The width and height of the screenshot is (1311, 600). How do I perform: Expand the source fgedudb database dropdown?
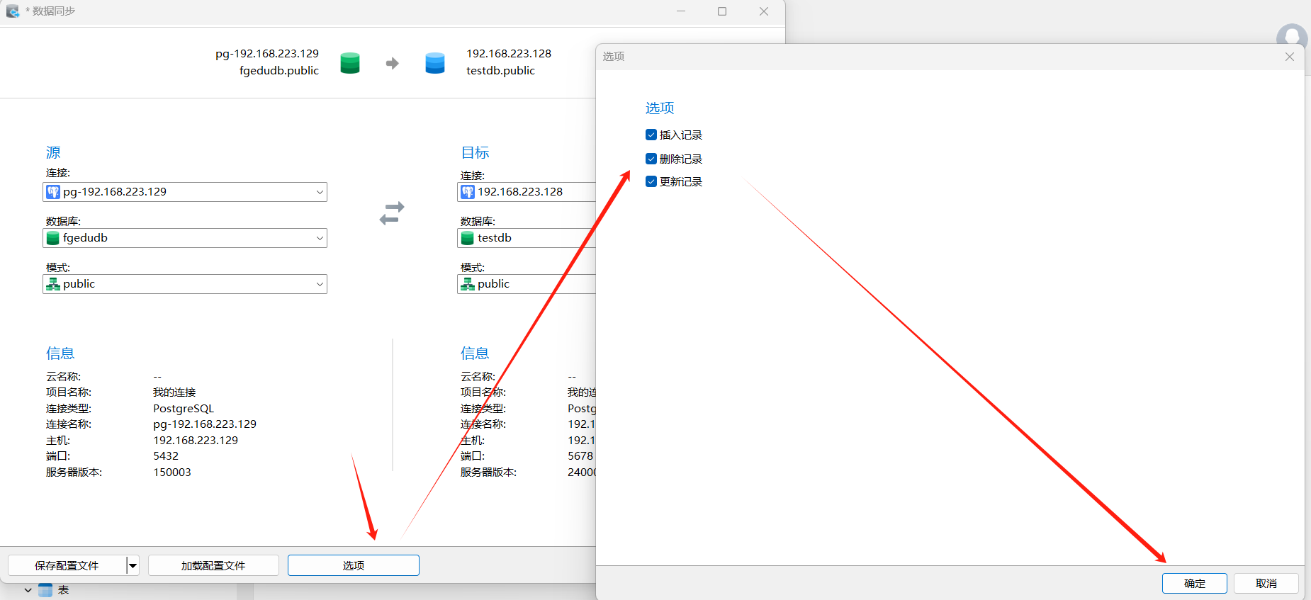pyautogui.click(x=319, y=238)
